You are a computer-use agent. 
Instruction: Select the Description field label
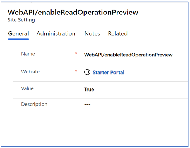(x=34, y=104)
